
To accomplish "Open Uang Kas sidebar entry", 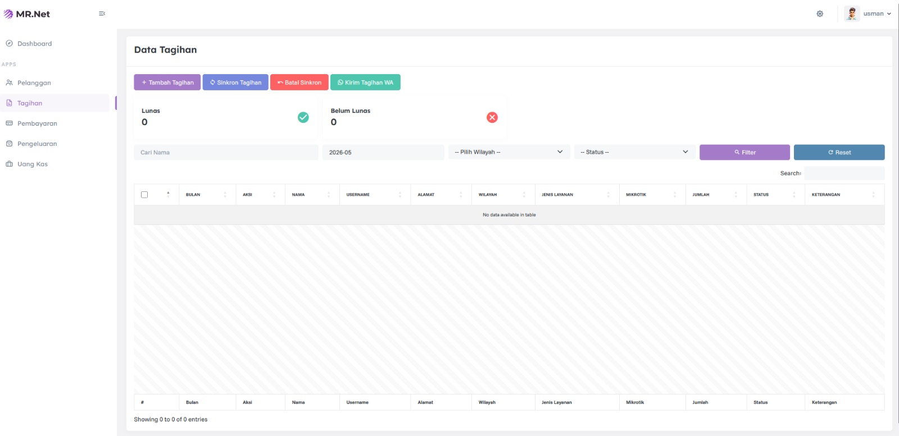I will point(33,164).
